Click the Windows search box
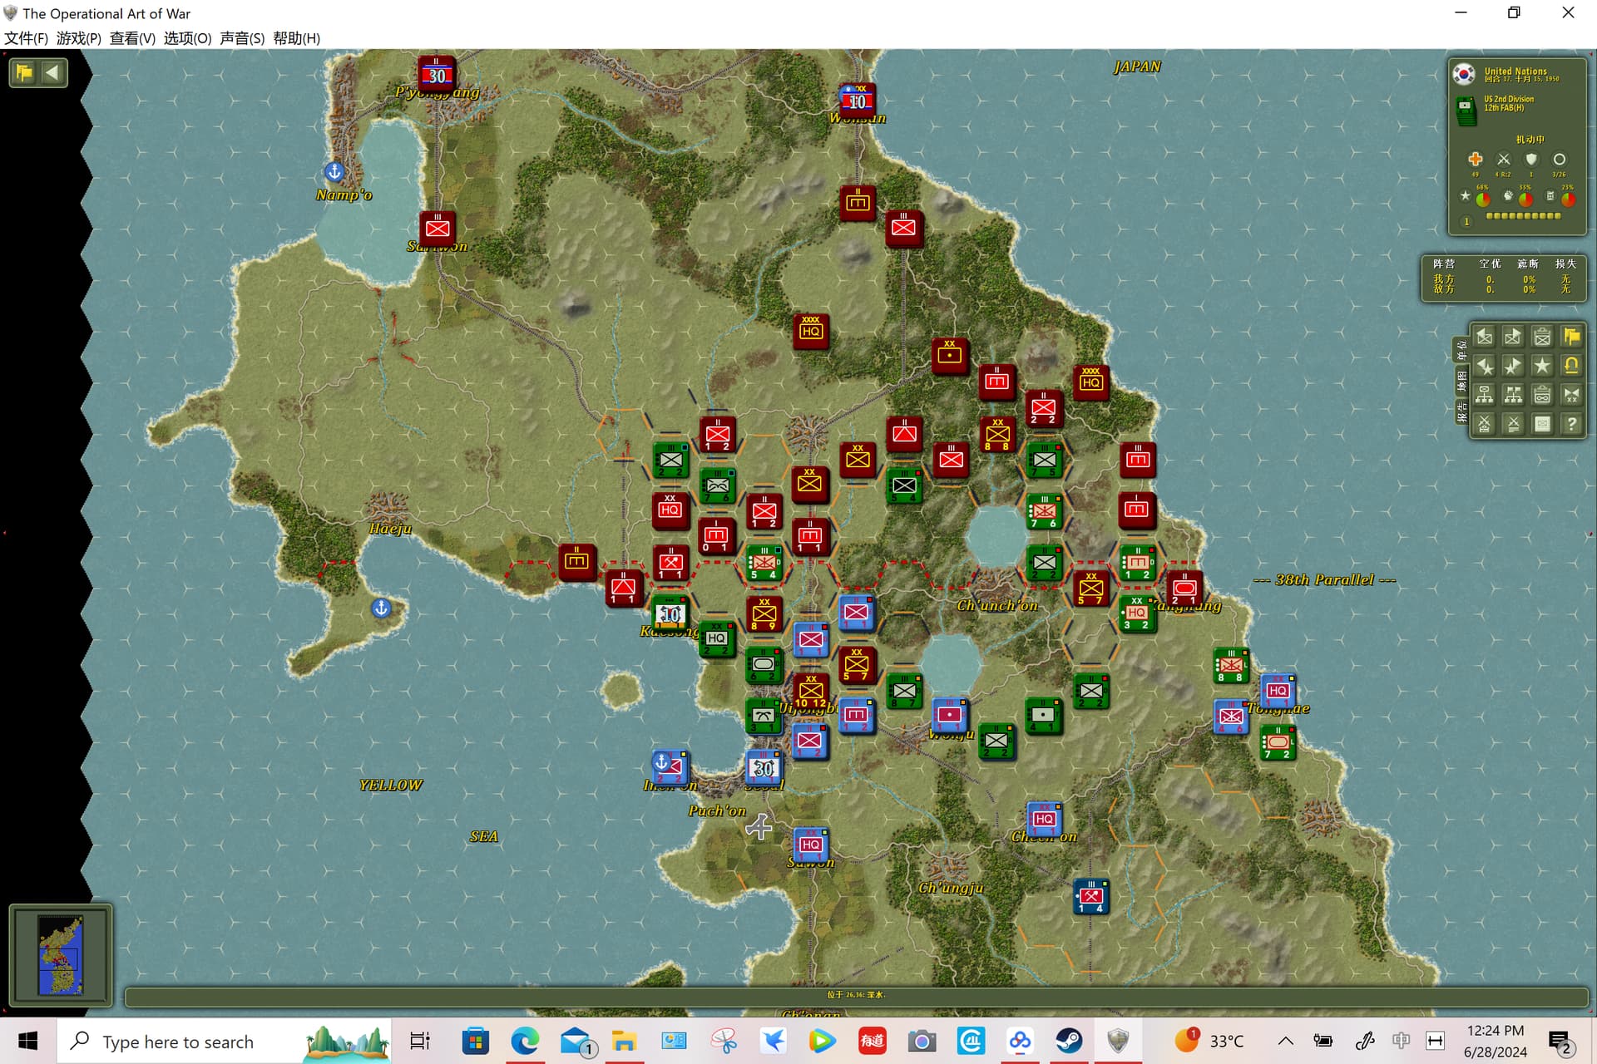 tap(225, 1042)
